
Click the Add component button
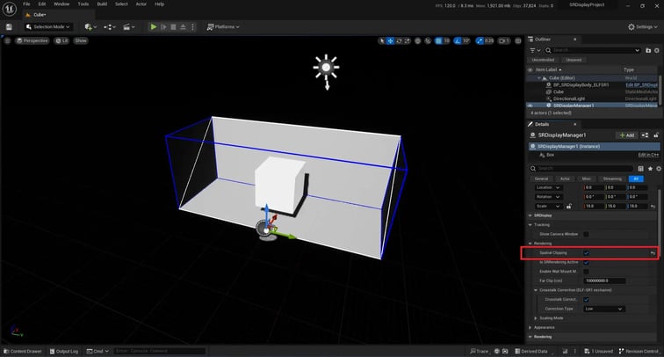tap(627, 135)
